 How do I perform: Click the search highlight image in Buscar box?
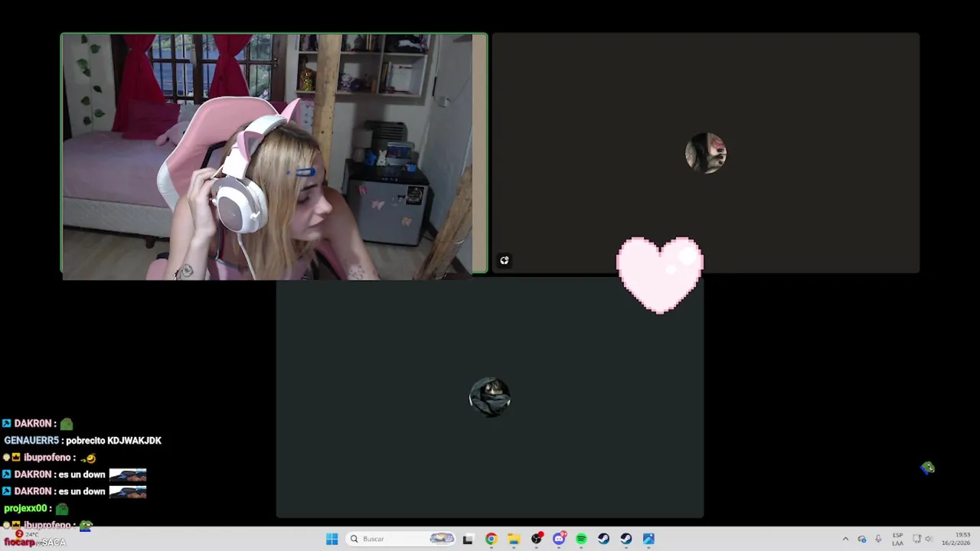442,539
